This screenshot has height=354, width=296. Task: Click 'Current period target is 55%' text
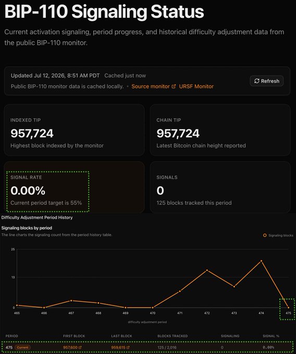(x=46, y=203)
